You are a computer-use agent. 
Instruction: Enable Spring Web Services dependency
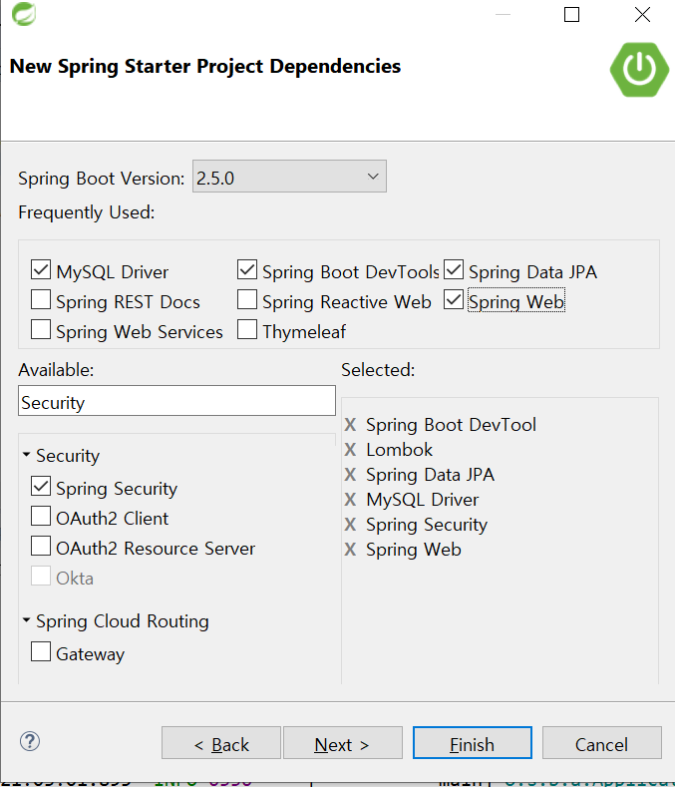pos(41,330)
